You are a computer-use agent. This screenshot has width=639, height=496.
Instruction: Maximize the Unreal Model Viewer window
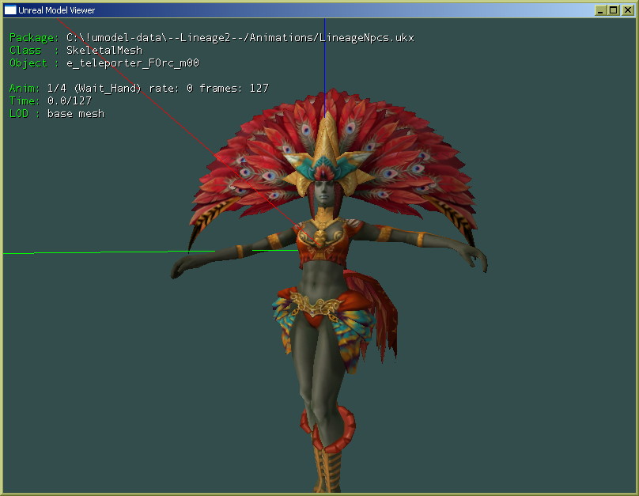[x=613, y=10]
